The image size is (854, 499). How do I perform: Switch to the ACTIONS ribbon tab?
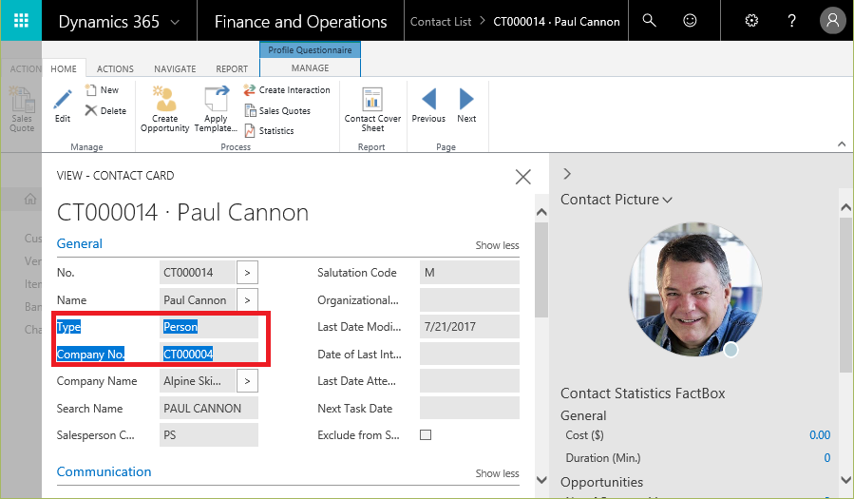[x=115, y=68]
